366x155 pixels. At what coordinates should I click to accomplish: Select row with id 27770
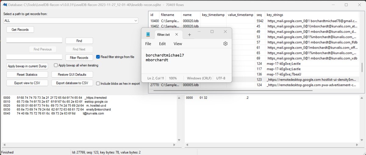254,85
